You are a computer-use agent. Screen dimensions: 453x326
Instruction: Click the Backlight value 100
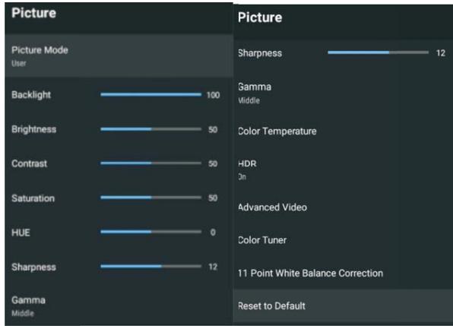coord(214,95)
